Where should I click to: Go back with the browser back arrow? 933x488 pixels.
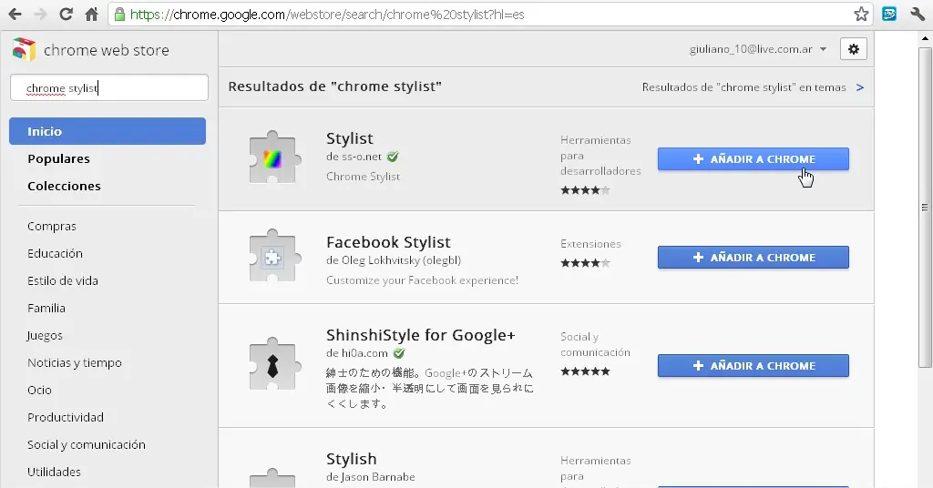click(x=15, y=15)
